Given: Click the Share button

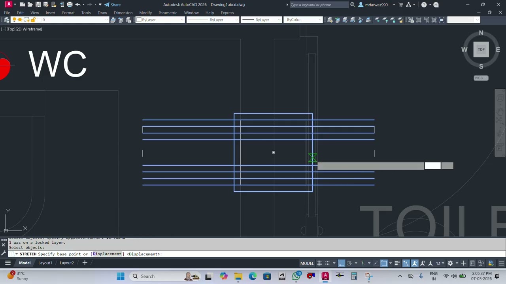Looking at the screenshot, I should [113, 5].
